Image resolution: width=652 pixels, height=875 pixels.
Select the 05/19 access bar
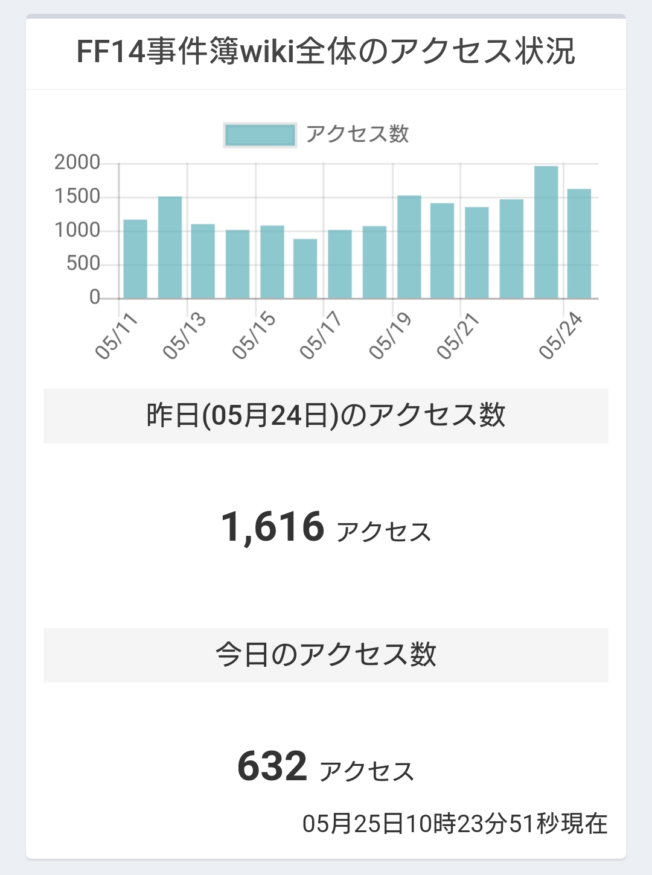(409, 247)
